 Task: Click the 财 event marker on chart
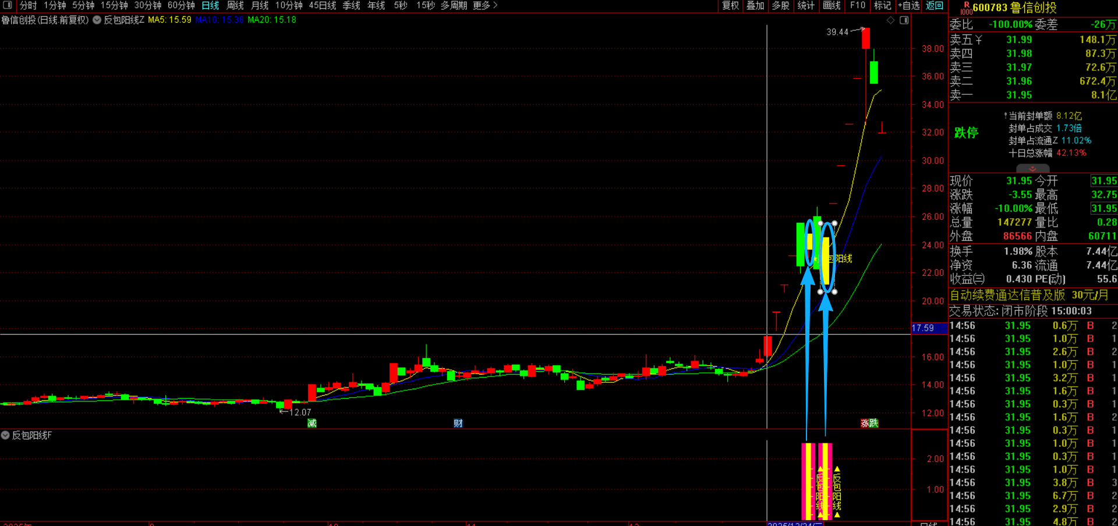(458, 423)
